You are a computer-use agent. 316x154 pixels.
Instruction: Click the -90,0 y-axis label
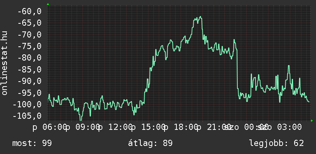tap(30, 81)
